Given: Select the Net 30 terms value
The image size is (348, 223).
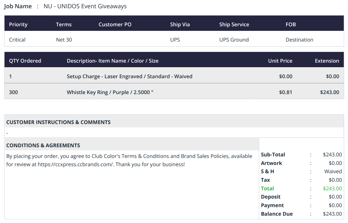Looking at the screenshot, I should point(64,40).
